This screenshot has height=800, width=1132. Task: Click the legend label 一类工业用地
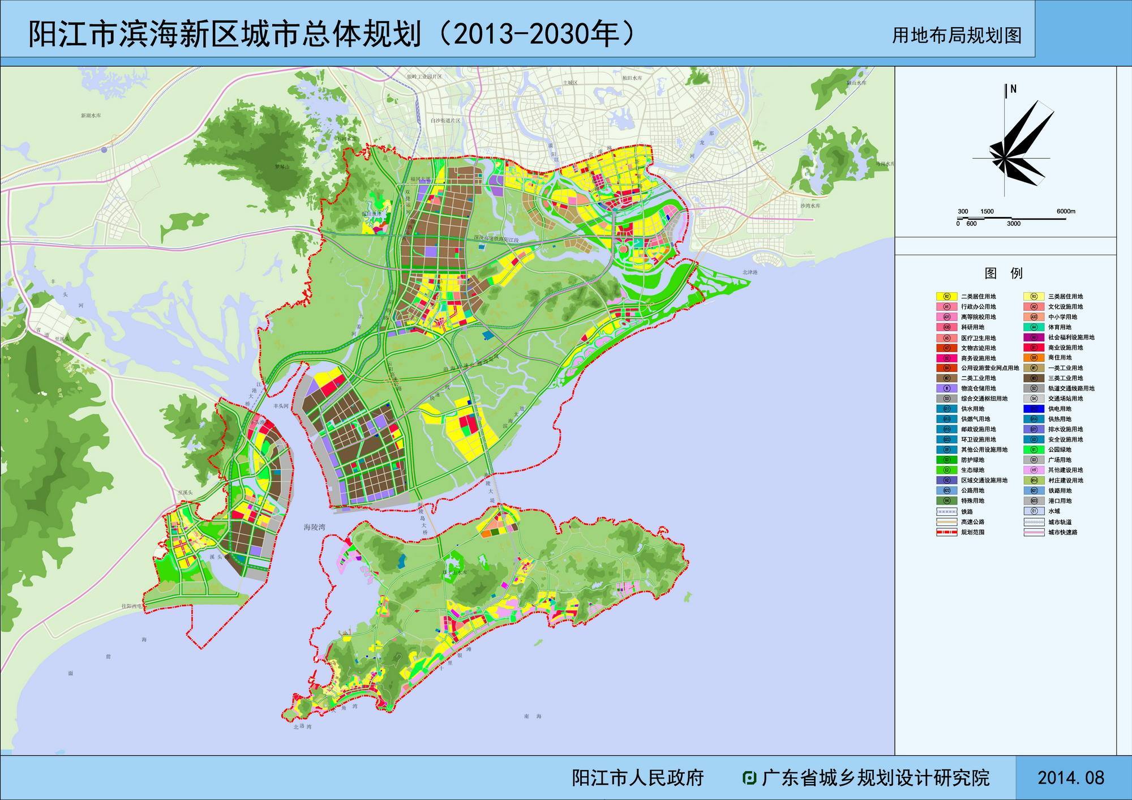pyautogui.click(x=1065, y=367)
